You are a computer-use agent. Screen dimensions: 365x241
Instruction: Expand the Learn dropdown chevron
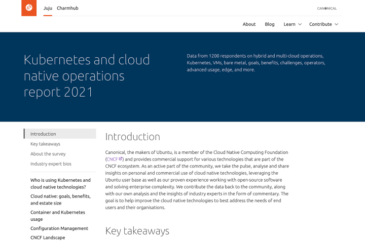[x=300, y=24]
